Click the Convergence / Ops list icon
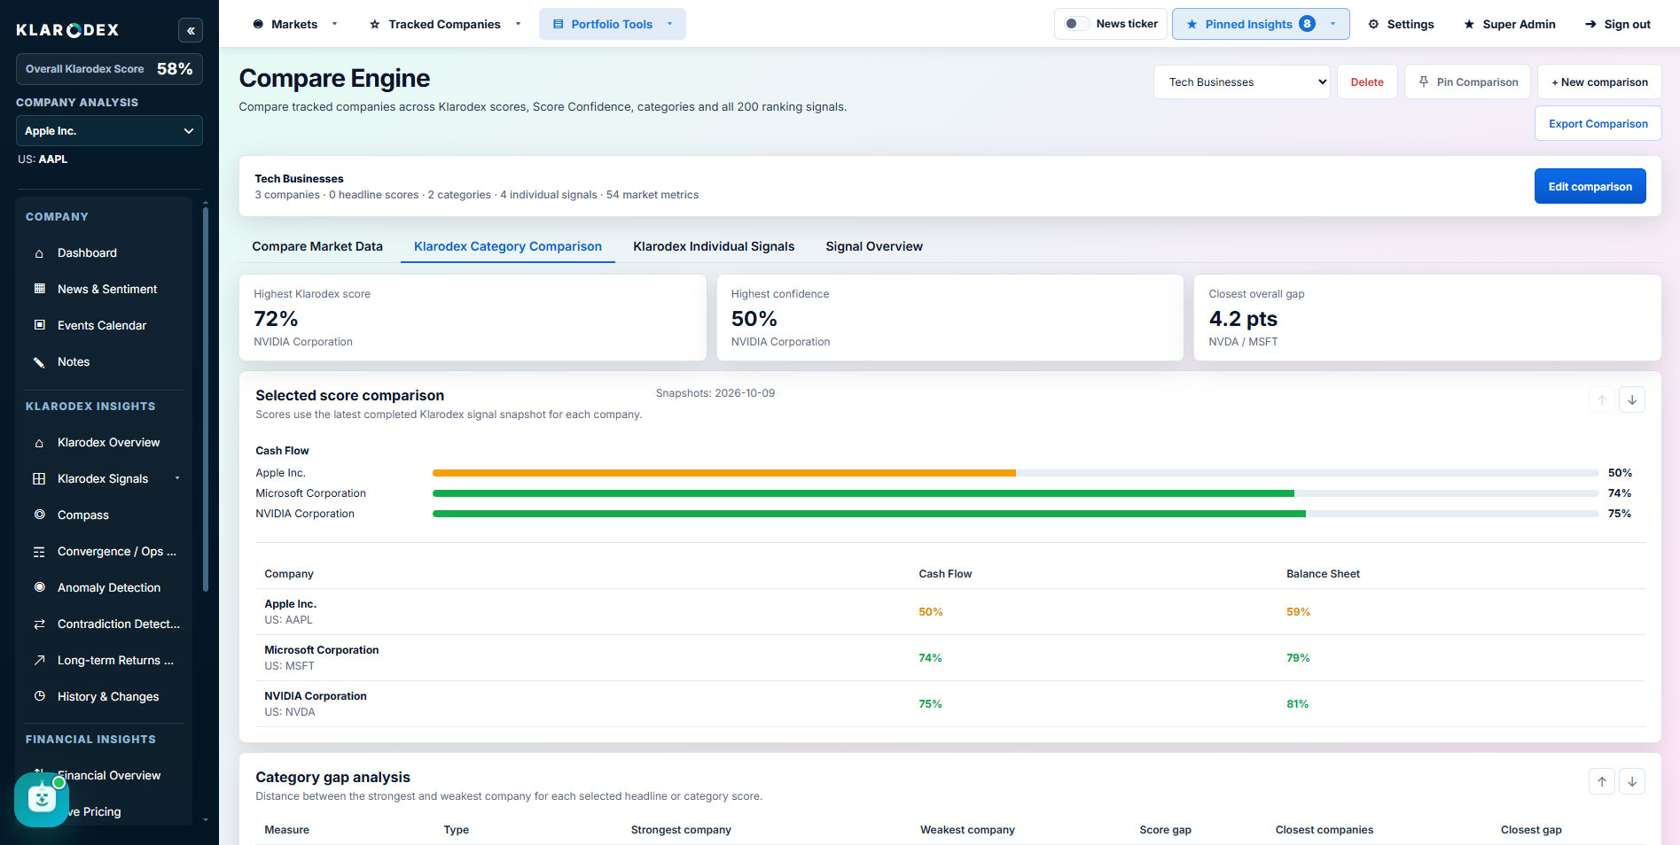Viewport: 1680px width, 845px height. point(39,551)
